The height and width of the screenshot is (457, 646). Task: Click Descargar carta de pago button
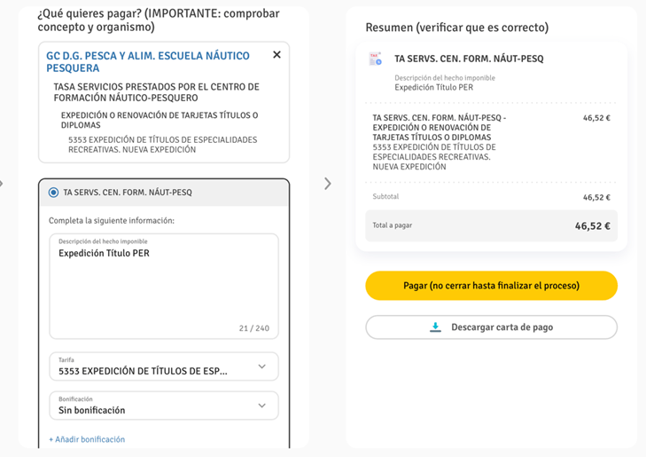click(491, 327)
